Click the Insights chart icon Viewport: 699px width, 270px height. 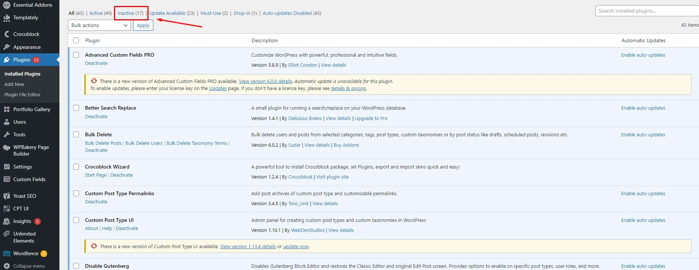point(7,221)
